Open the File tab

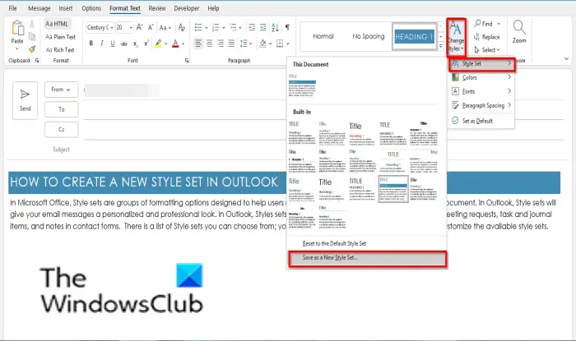(x=12, y=7)
